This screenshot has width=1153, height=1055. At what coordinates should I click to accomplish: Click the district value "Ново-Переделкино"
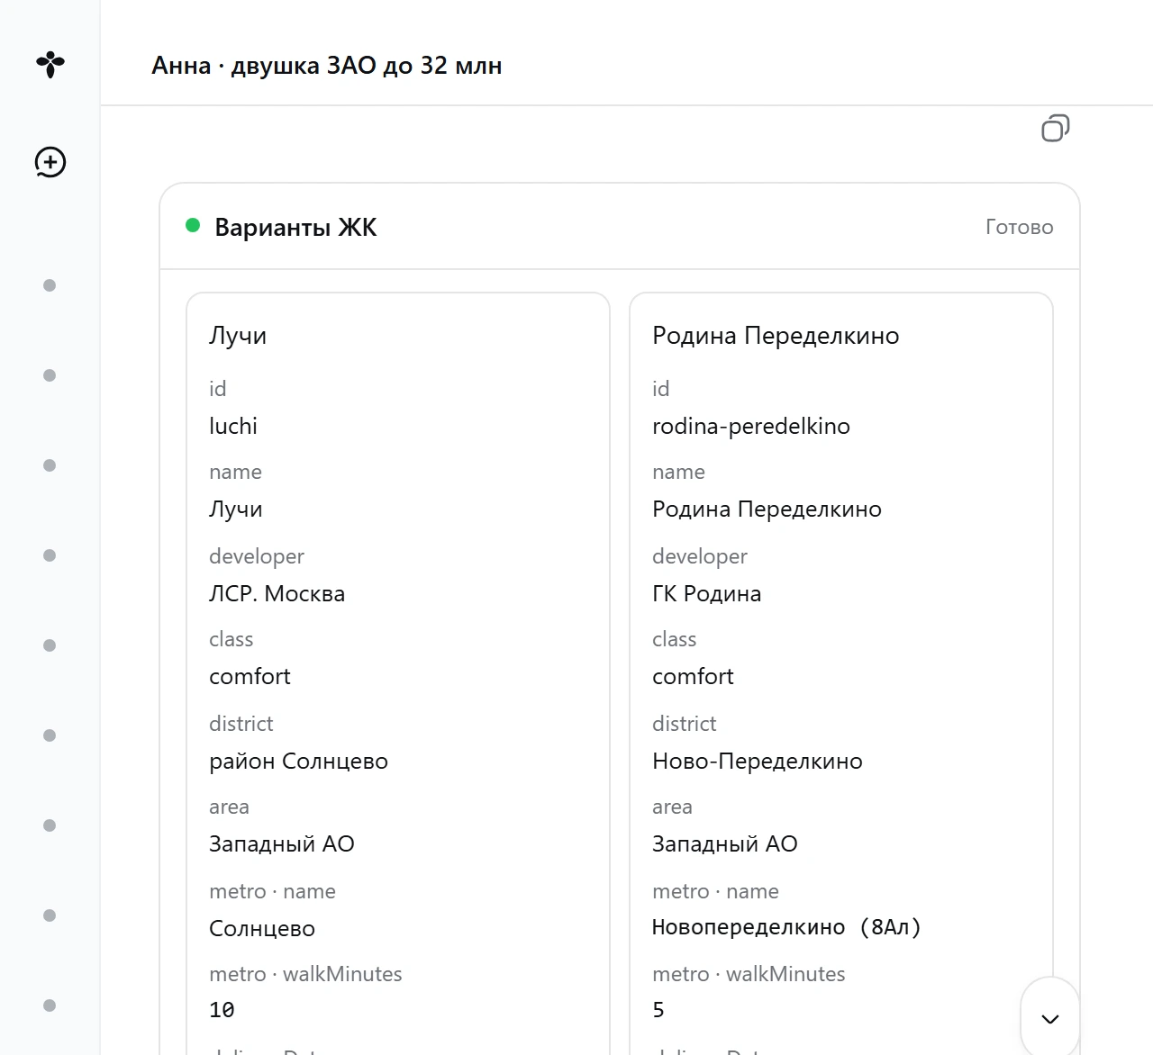pos(758,762)
